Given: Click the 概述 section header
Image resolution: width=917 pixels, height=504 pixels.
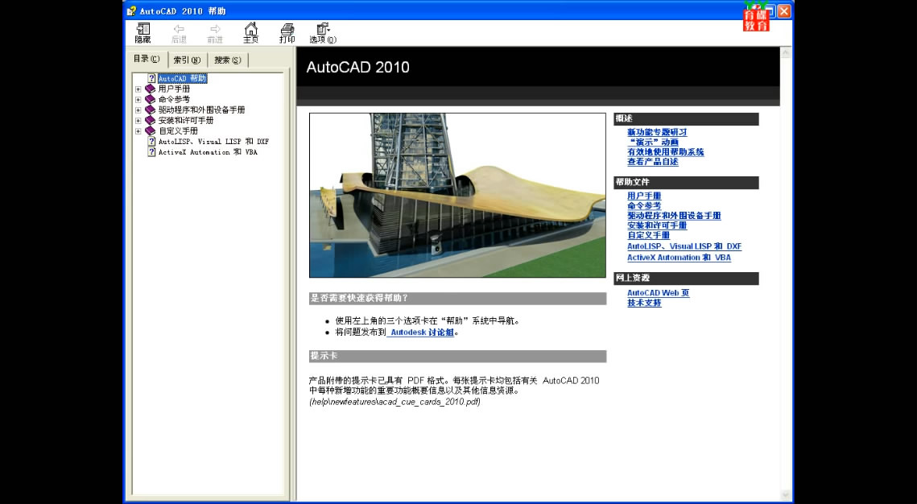Looking at the screenshot, I should pyautogui.click(x=686, y=118).
